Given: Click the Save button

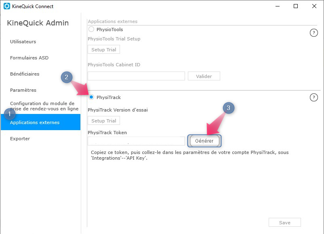Looking at the screenshot, I should (285, 222).
